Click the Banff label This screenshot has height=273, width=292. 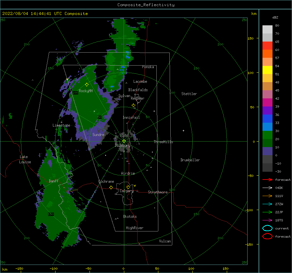tap(54, 181)
